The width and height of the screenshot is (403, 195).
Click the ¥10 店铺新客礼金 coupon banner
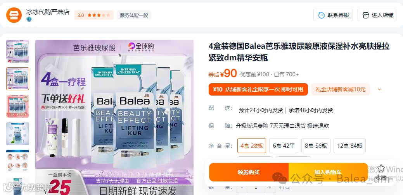tap(258, 89)
